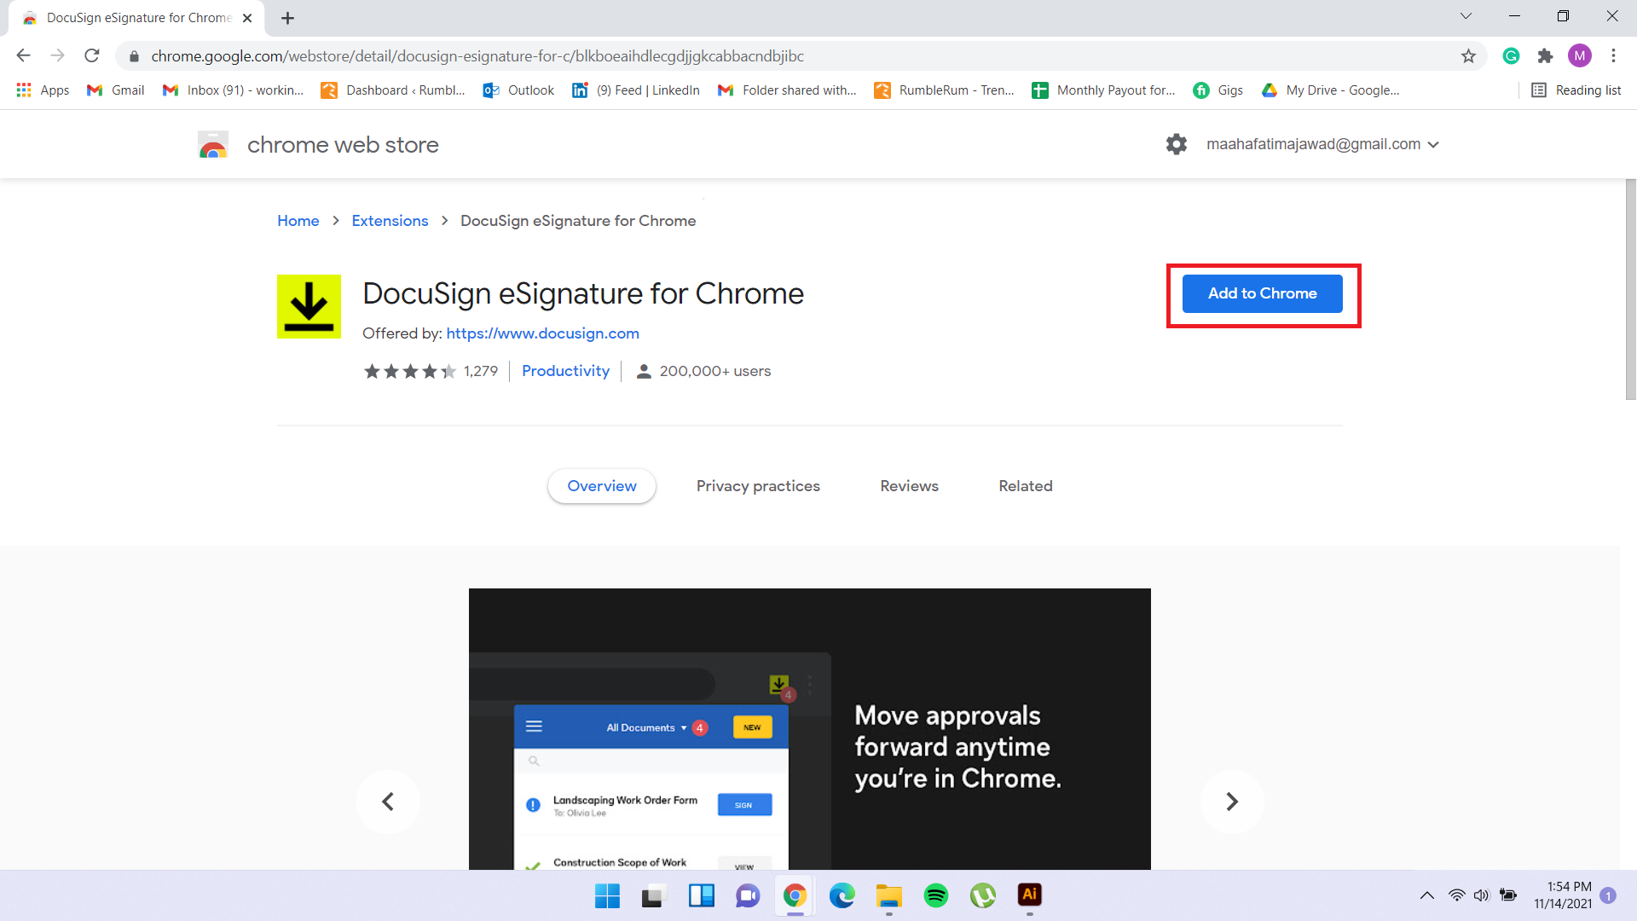Open Task View from the taskbar

point(654,895)
